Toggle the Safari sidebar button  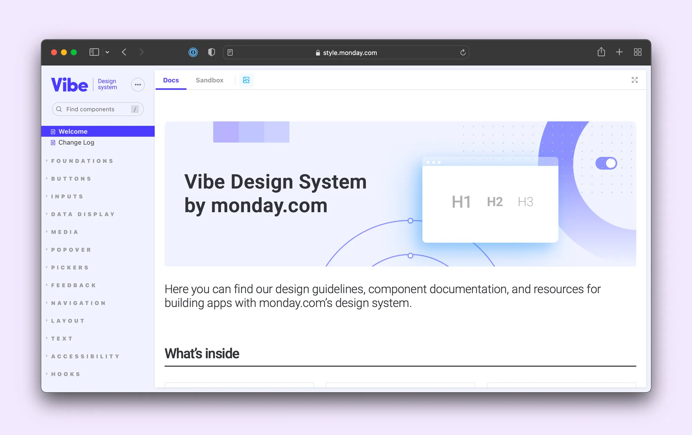(x=94, y=52)
